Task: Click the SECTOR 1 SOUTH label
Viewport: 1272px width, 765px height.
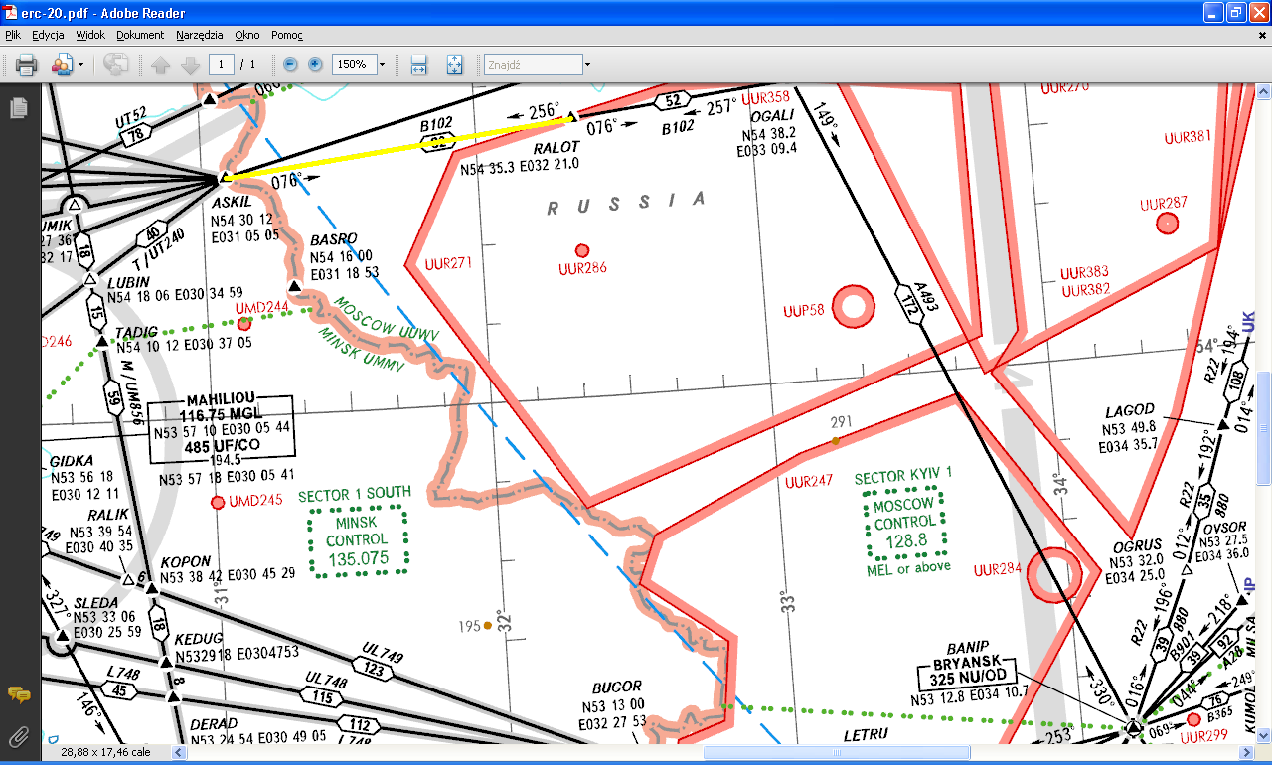Action: [355, 495]
